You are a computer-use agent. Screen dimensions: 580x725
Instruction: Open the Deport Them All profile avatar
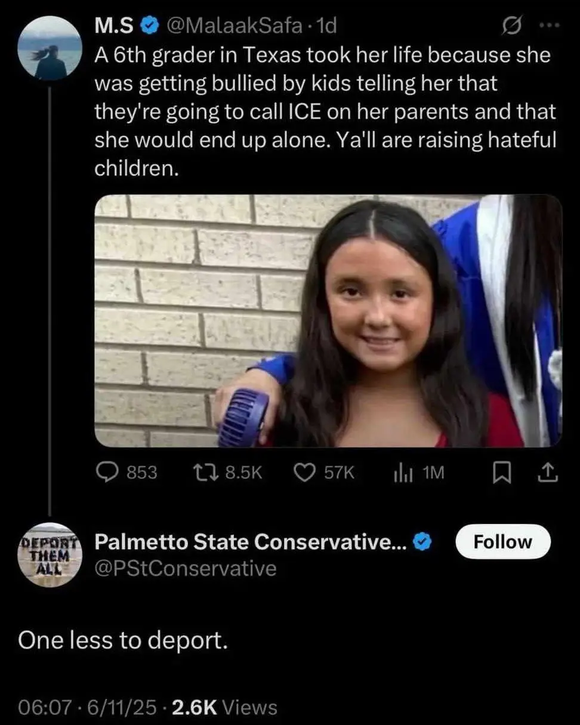[50, 556]
